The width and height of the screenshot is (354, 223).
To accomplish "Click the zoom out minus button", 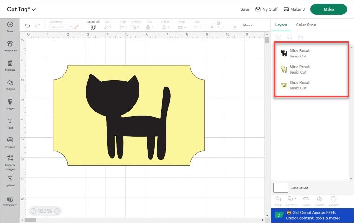I will point(33,211).
